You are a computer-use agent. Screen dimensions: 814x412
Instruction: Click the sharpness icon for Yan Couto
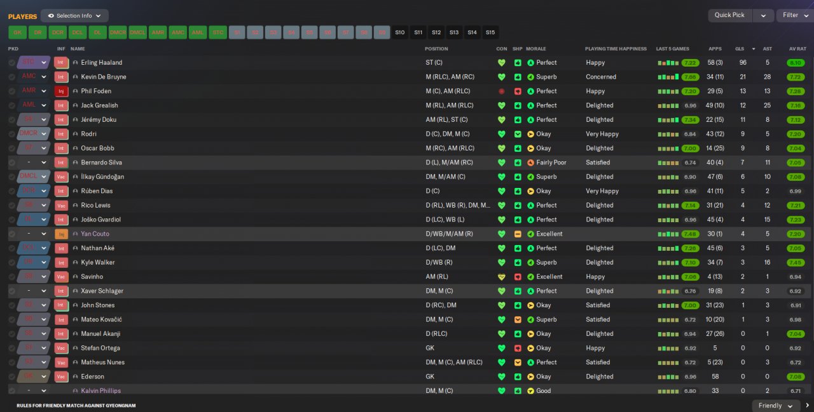pos(518,234)
